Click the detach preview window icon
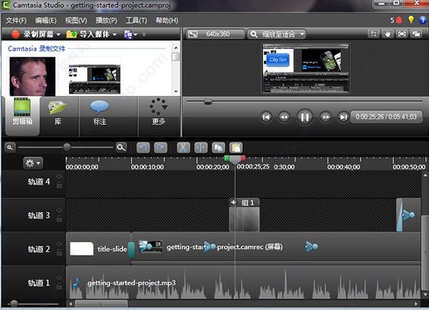 tap(416, 34)
